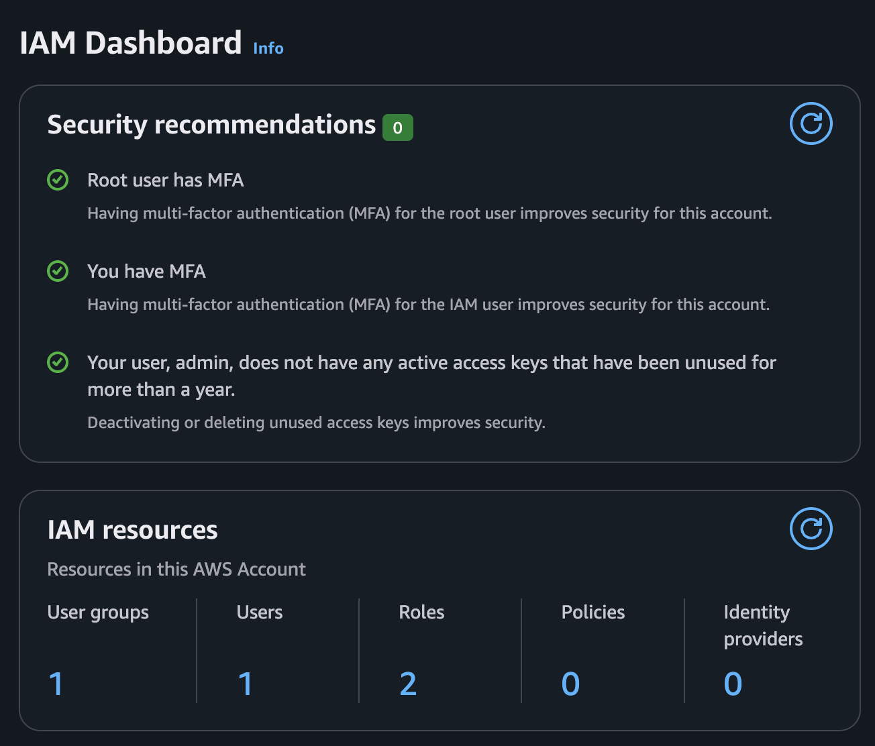The image size is (875, 746).
Task: Click the check icon for unused access keys
Action: 58,362
